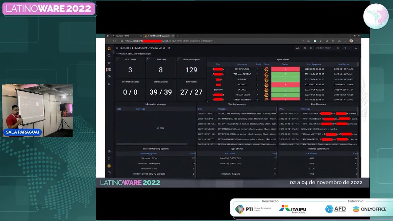Refresh the dashboard
The width and height of the screenshot is (393, 221).
pos(345,48)
